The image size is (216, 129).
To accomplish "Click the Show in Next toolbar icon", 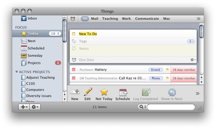I will 172,92.
